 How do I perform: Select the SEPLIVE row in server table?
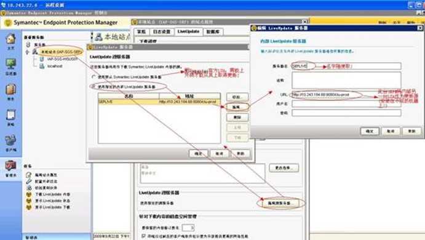coord(159,102)
